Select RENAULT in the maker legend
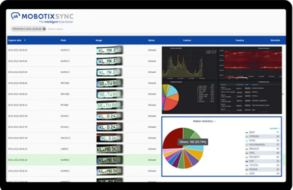Image resolution: width=293 pixels, height=190 pixels. point(254,149)
